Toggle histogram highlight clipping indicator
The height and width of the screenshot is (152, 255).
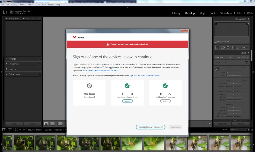pyautogui.click(x=247, y=24)
